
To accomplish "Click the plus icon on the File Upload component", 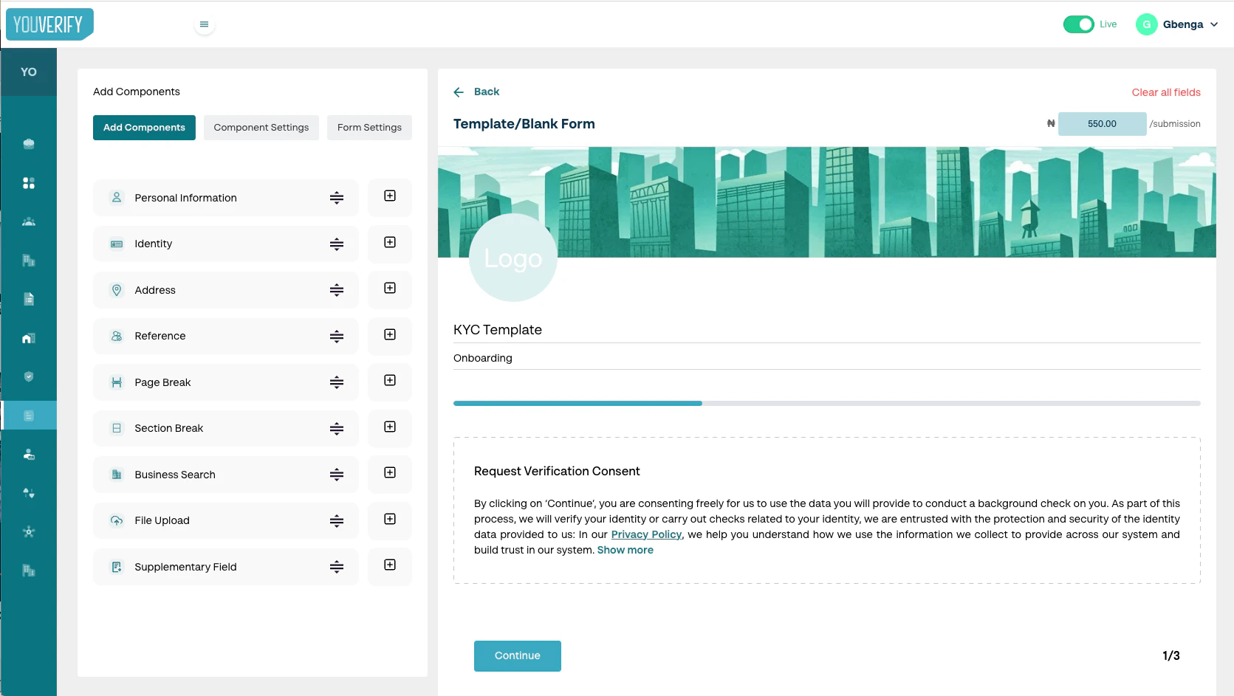I will click(389, 520).
